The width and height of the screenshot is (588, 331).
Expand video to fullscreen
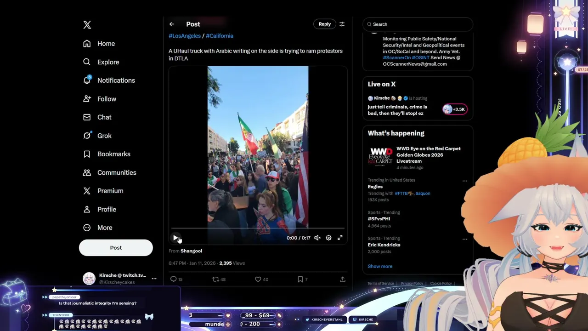click(340, 238)
